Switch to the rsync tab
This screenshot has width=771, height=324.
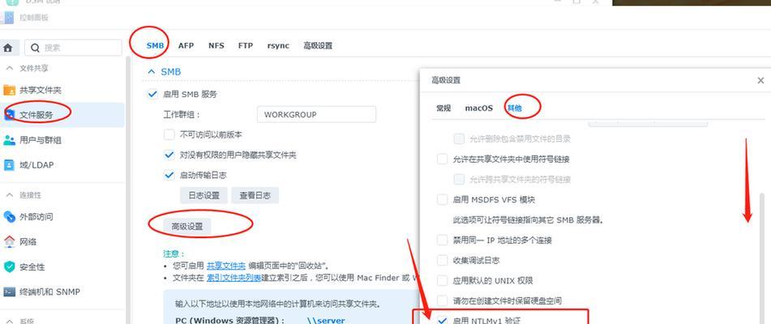278,45
